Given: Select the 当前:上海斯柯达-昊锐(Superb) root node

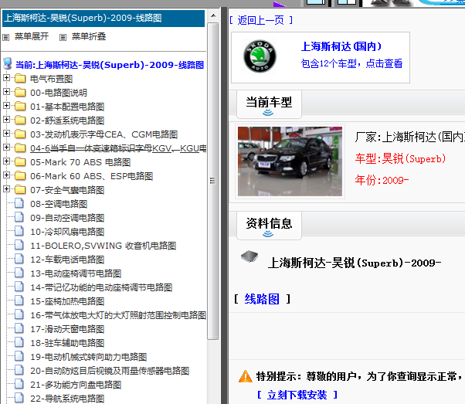Looking at the screenshot, I should 110,65.
